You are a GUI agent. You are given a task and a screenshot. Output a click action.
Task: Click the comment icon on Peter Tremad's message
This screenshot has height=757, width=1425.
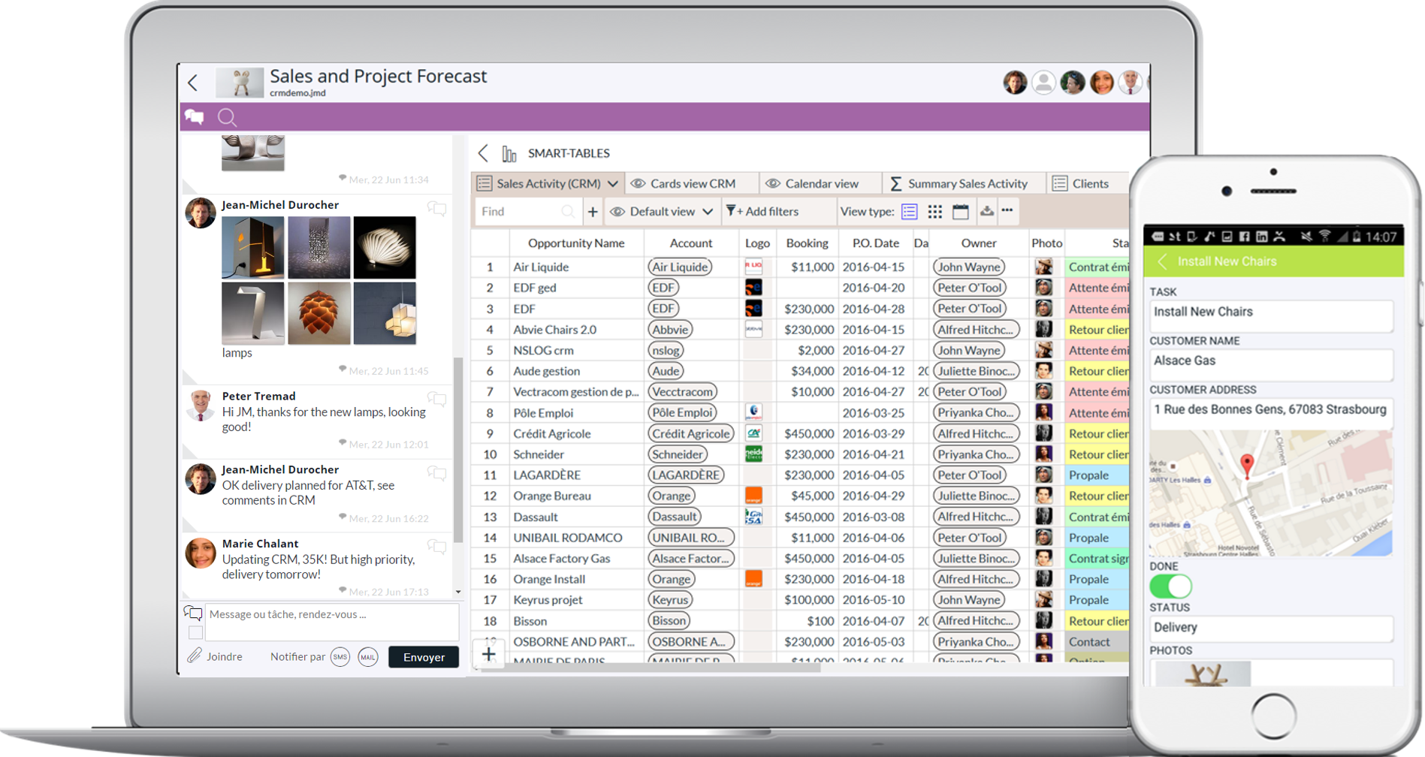click(436, 399)
